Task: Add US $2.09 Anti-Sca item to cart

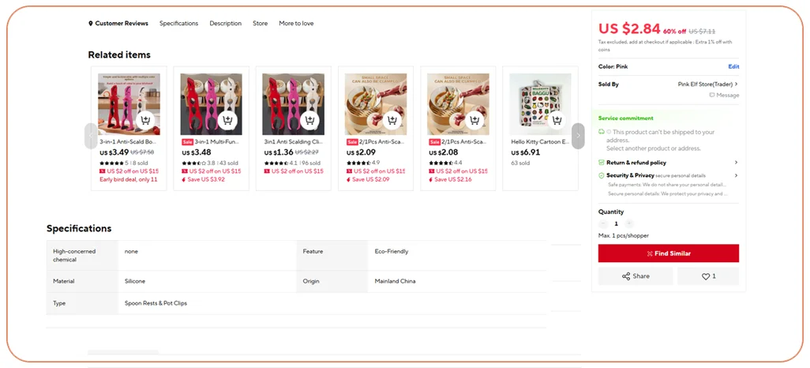Action: pos(392,120)
